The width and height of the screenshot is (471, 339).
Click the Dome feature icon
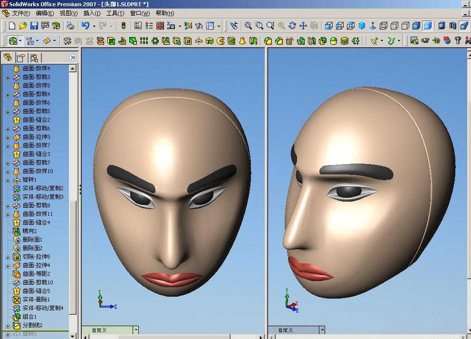pyautogui.click(x=334, y=41)
